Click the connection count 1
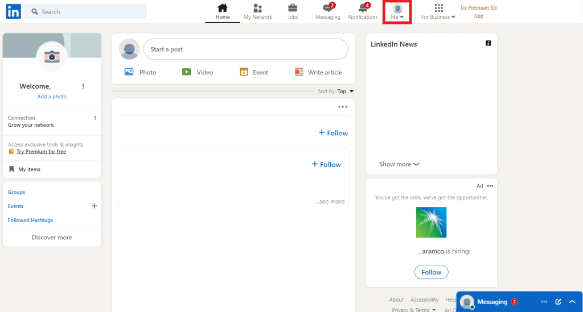This screenshot has width=583, height=312. (95, 118)
